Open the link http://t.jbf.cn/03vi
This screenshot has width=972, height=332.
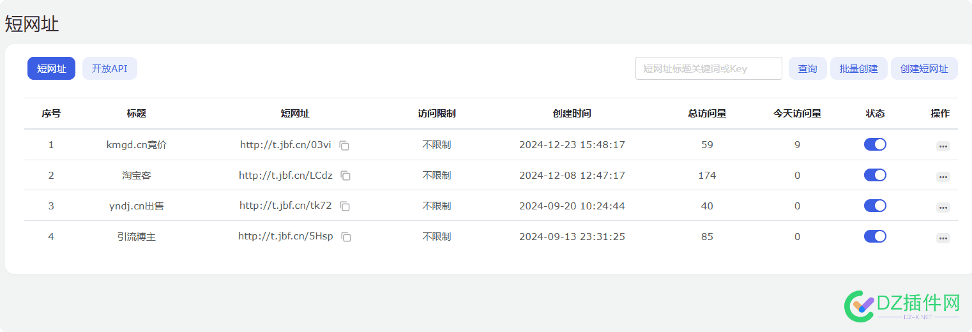point(285,145)
